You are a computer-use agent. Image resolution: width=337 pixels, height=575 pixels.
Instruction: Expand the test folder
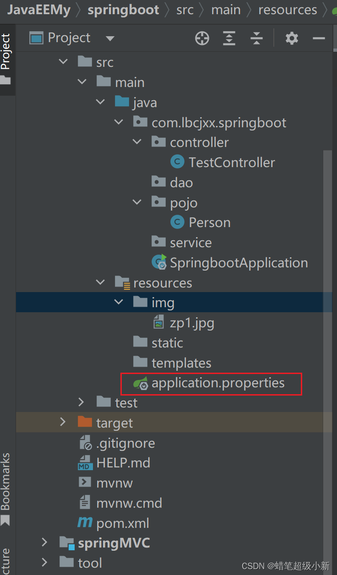click(81, 402)
